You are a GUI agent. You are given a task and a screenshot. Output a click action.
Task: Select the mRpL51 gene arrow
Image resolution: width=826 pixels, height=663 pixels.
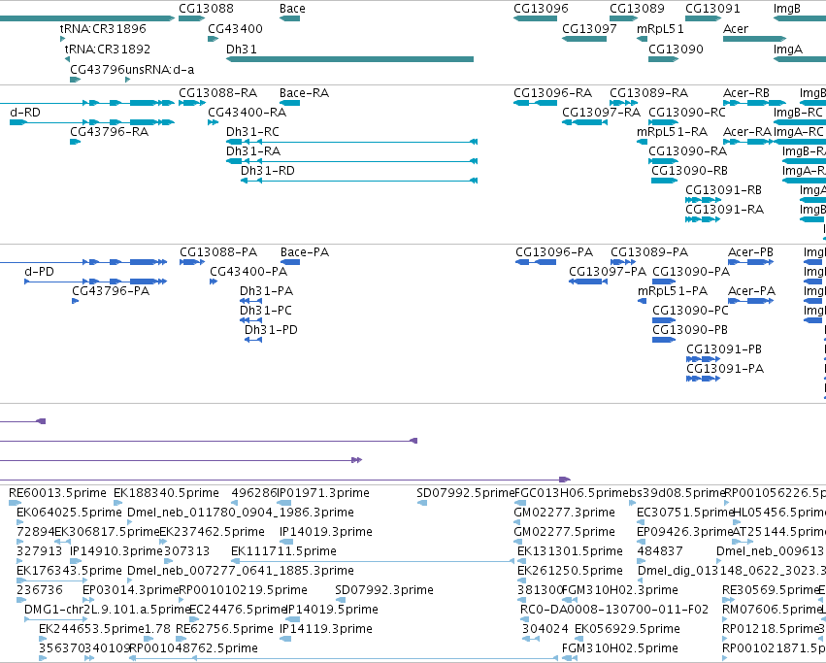(x=642, y=39)
